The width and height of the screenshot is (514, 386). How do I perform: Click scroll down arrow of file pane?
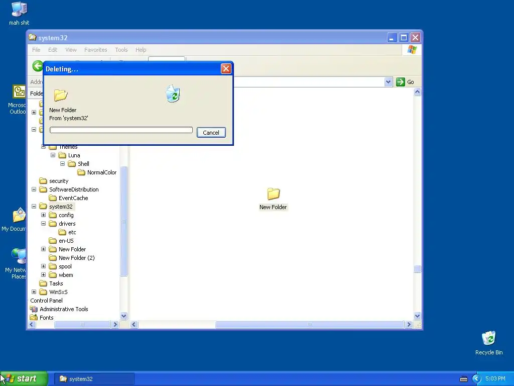tap(417, 316)
